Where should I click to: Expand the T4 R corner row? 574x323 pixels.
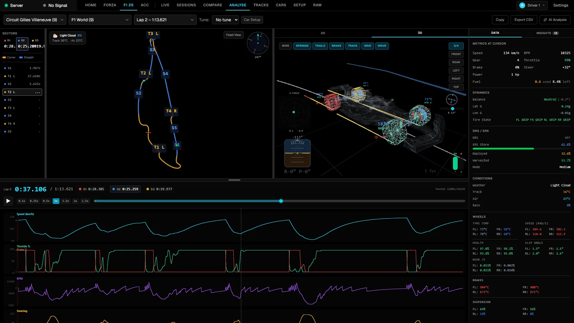coord(22,124)
